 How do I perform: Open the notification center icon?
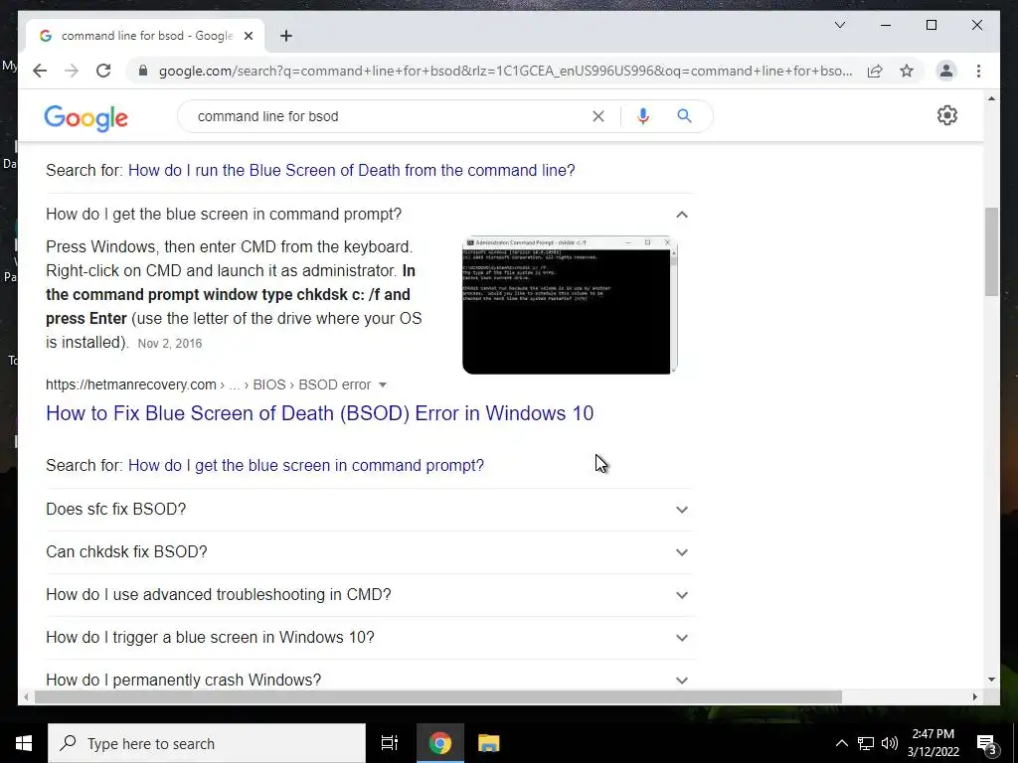click(987, 743)
